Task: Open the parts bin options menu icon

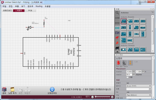Action: click(x=152, y=12)
